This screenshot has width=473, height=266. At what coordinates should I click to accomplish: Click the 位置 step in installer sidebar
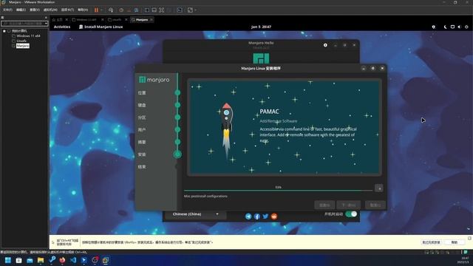pyautogui.click(x=142, y=93)
